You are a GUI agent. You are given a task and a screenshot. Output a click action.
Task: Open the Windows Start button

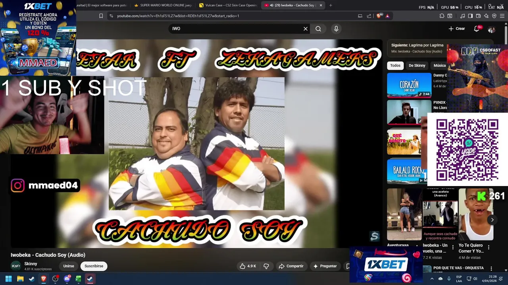tap(8, 279)
